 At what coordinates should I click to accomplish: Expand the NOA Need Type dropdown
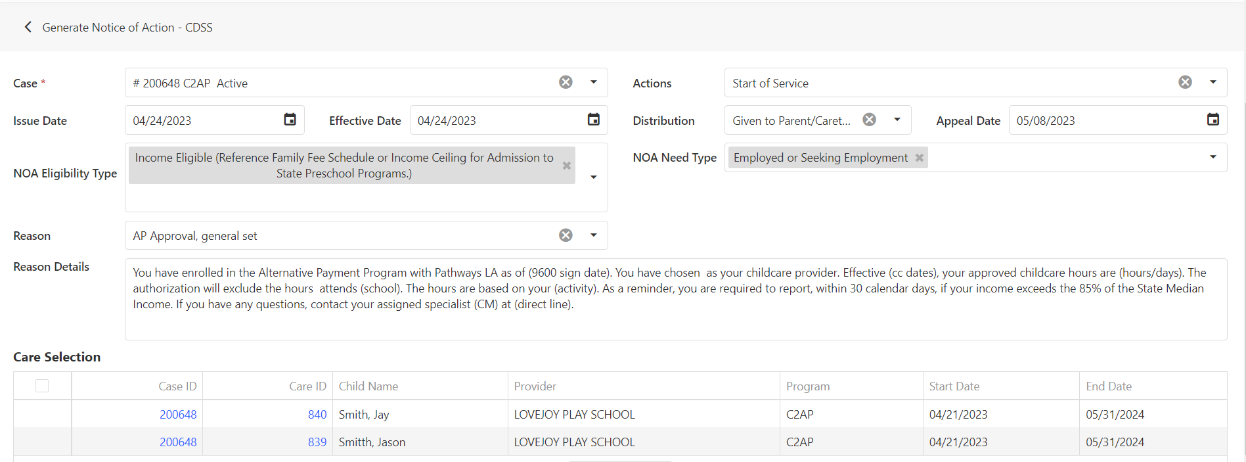click(1213, 157)
